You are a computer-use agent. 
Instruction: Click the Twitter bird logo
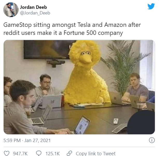coord(151,6)
